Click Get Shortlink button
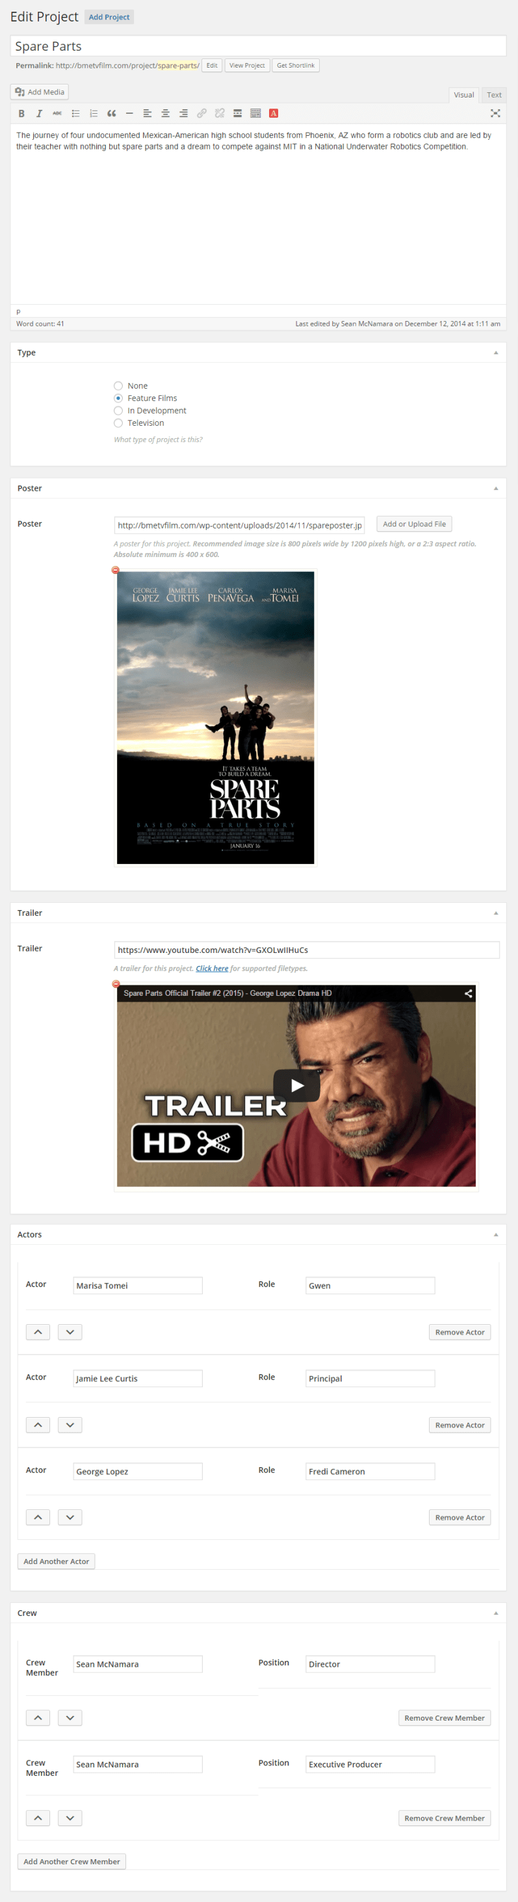Screen dimensions: 518x1902 pos(295,66)
